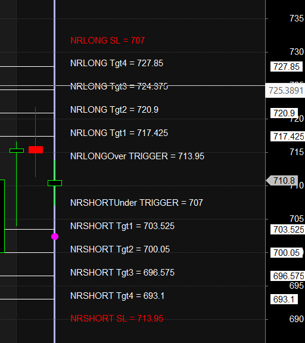The image size is (305, 343).
Task: Click NRLONG Tgt1 = 717.425 text
Action: click(119, 133)
